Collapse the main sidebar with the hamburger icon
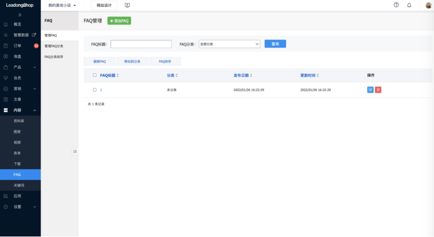The width and height of the screenshot is (434, 237). [x=20, y=15]
